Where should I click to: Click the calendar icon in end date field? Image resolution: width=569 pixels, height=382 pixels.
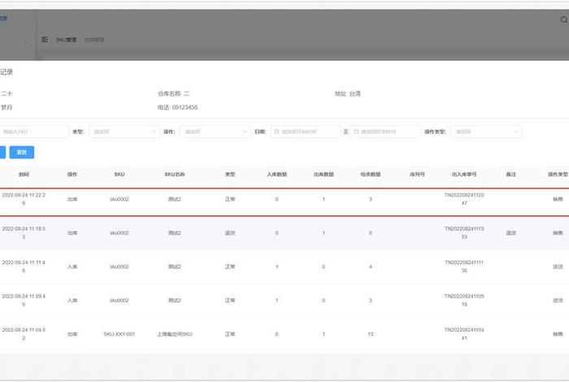click(356, 132)
